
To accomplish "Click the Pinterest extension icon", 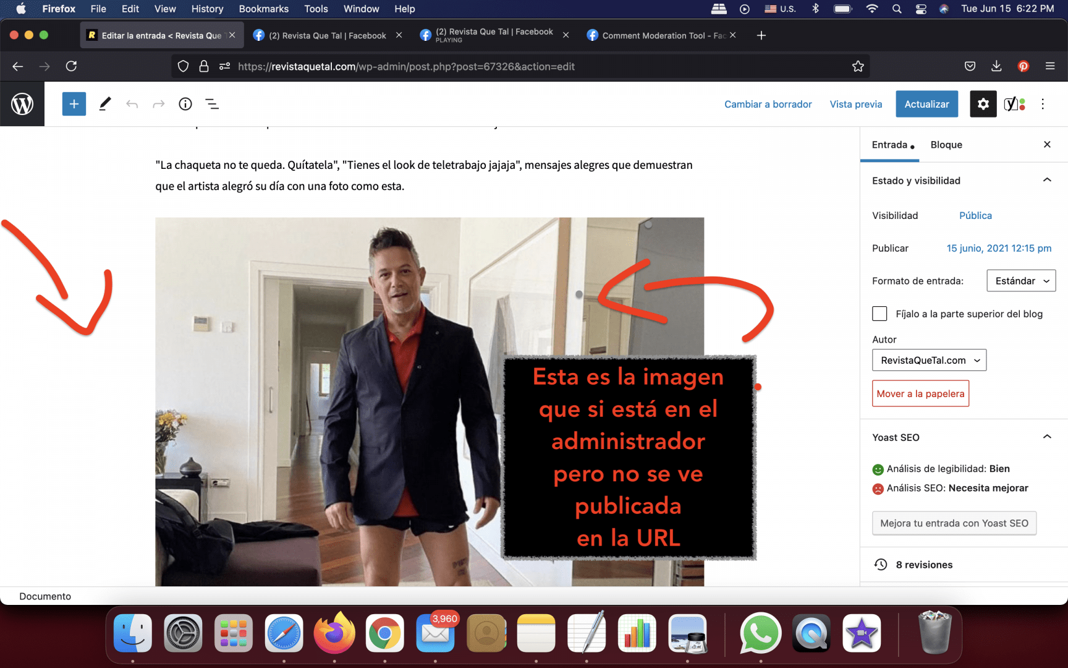I will (1023, 66).
